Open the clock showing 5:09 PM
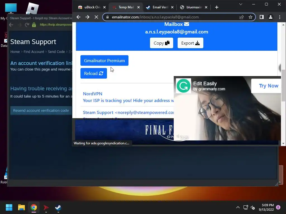286x214 pixels. click(x=266, y=207)
